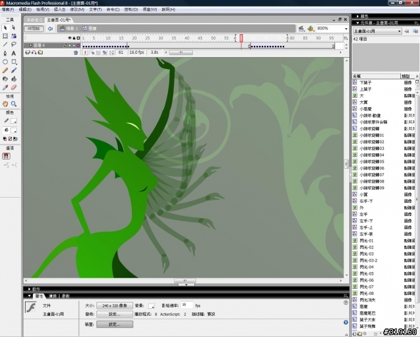
Task: Toggle the outline all layers header icon
Action: pyautogui.click(x=78, y=38)
